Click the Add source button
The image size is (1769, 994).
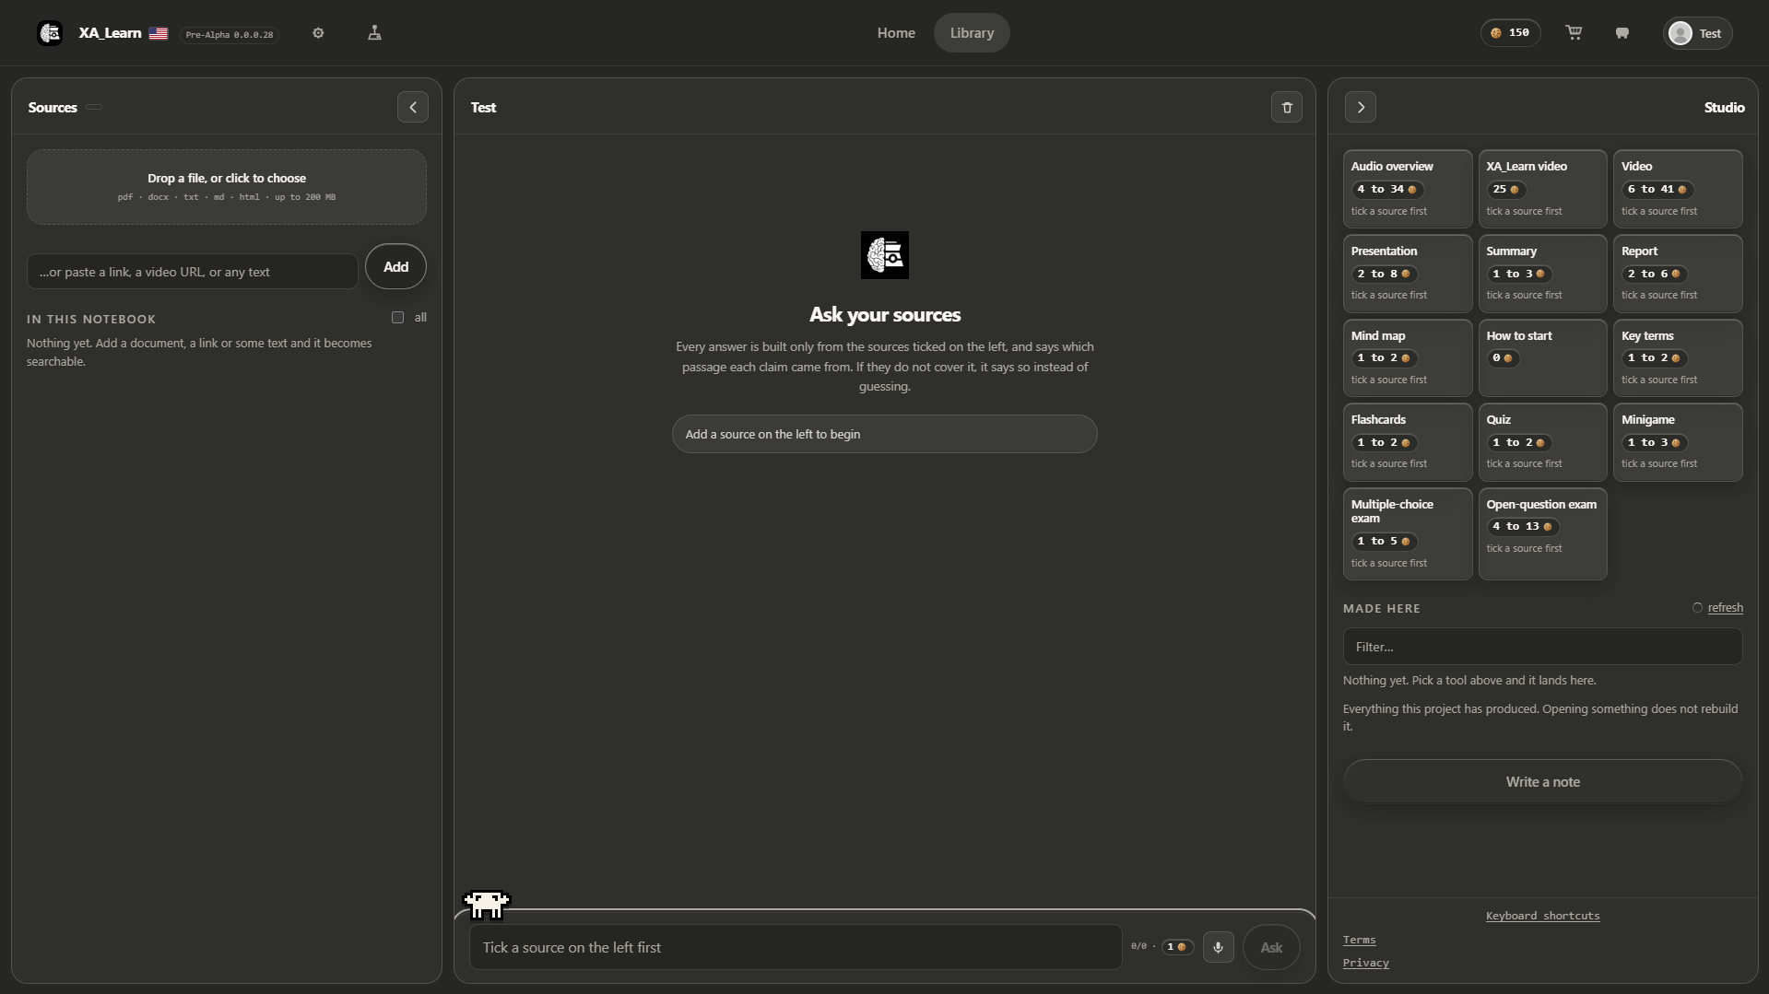point(395,266)
